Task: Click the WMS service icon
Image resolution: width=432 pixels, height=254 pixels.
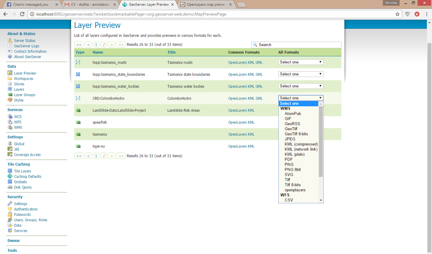Action: [x=10, y=127]
